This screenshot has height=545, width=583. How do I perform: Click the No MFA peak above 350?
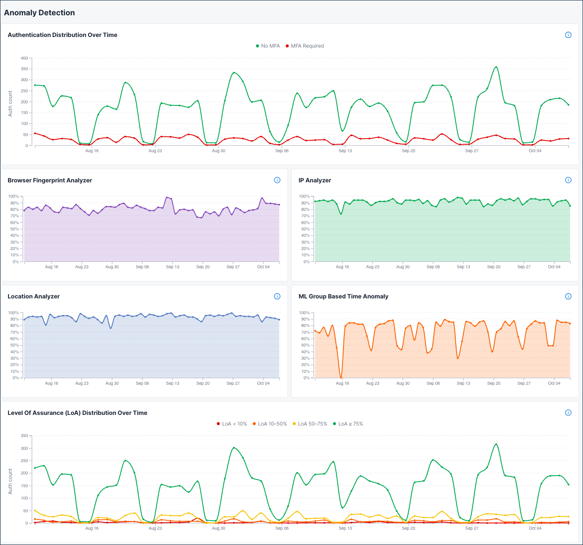click(496, 67)
